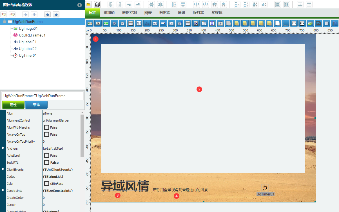The image size is (339, 212).
Task: Show the 事件 events page
Action: tap(36, 105)
